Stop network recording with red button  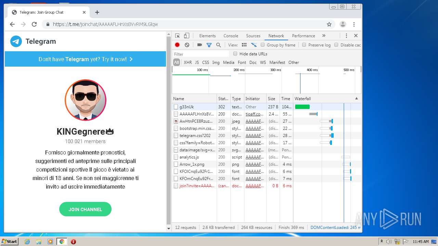click(177, 45)
